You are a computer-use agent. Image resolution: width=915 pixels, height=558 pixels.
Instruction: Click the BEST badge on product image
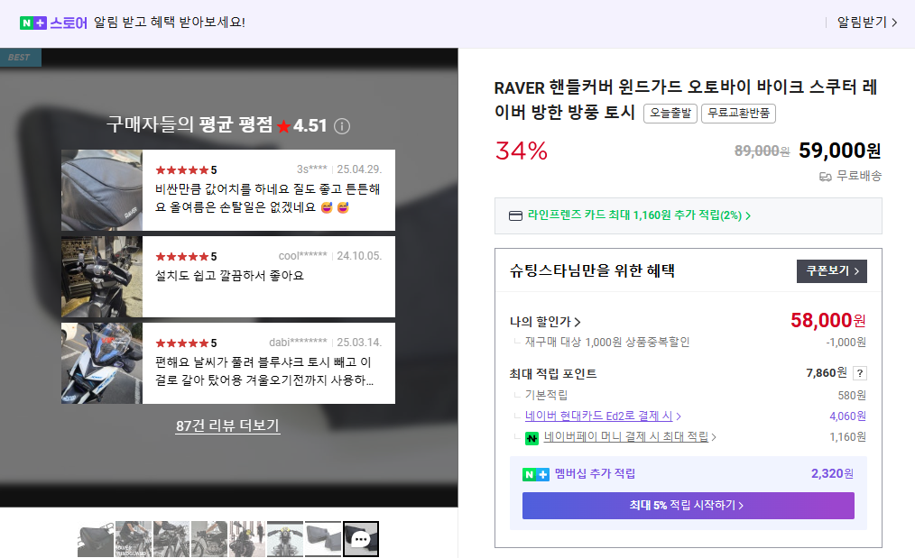(x=21, y=57)
